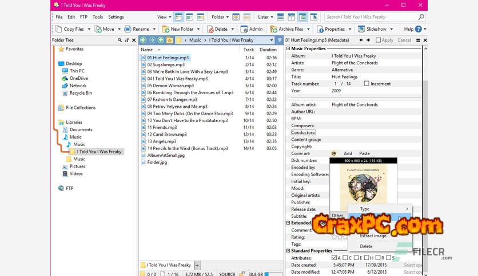478x276 pixels.
Task: Select 04 I Told You I Was Freaky.mp3
Action: pos(177,79)
